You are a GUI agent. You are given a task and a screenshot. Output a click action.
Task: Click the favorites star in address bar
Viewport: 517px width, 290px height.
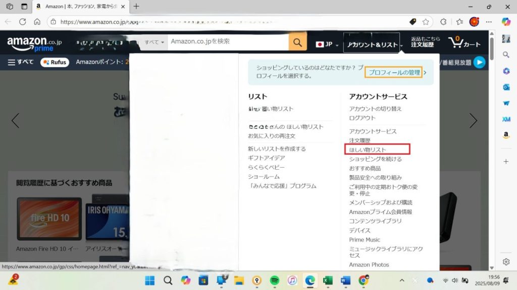tap(426, 22)
